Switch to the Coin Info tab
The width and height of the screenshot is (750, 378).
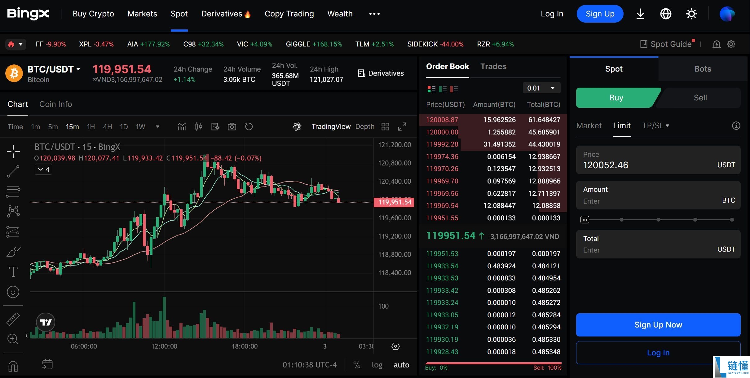tap(55, 104)
